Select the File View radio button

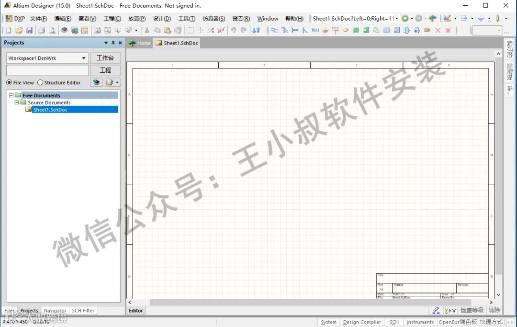(9, 82)
